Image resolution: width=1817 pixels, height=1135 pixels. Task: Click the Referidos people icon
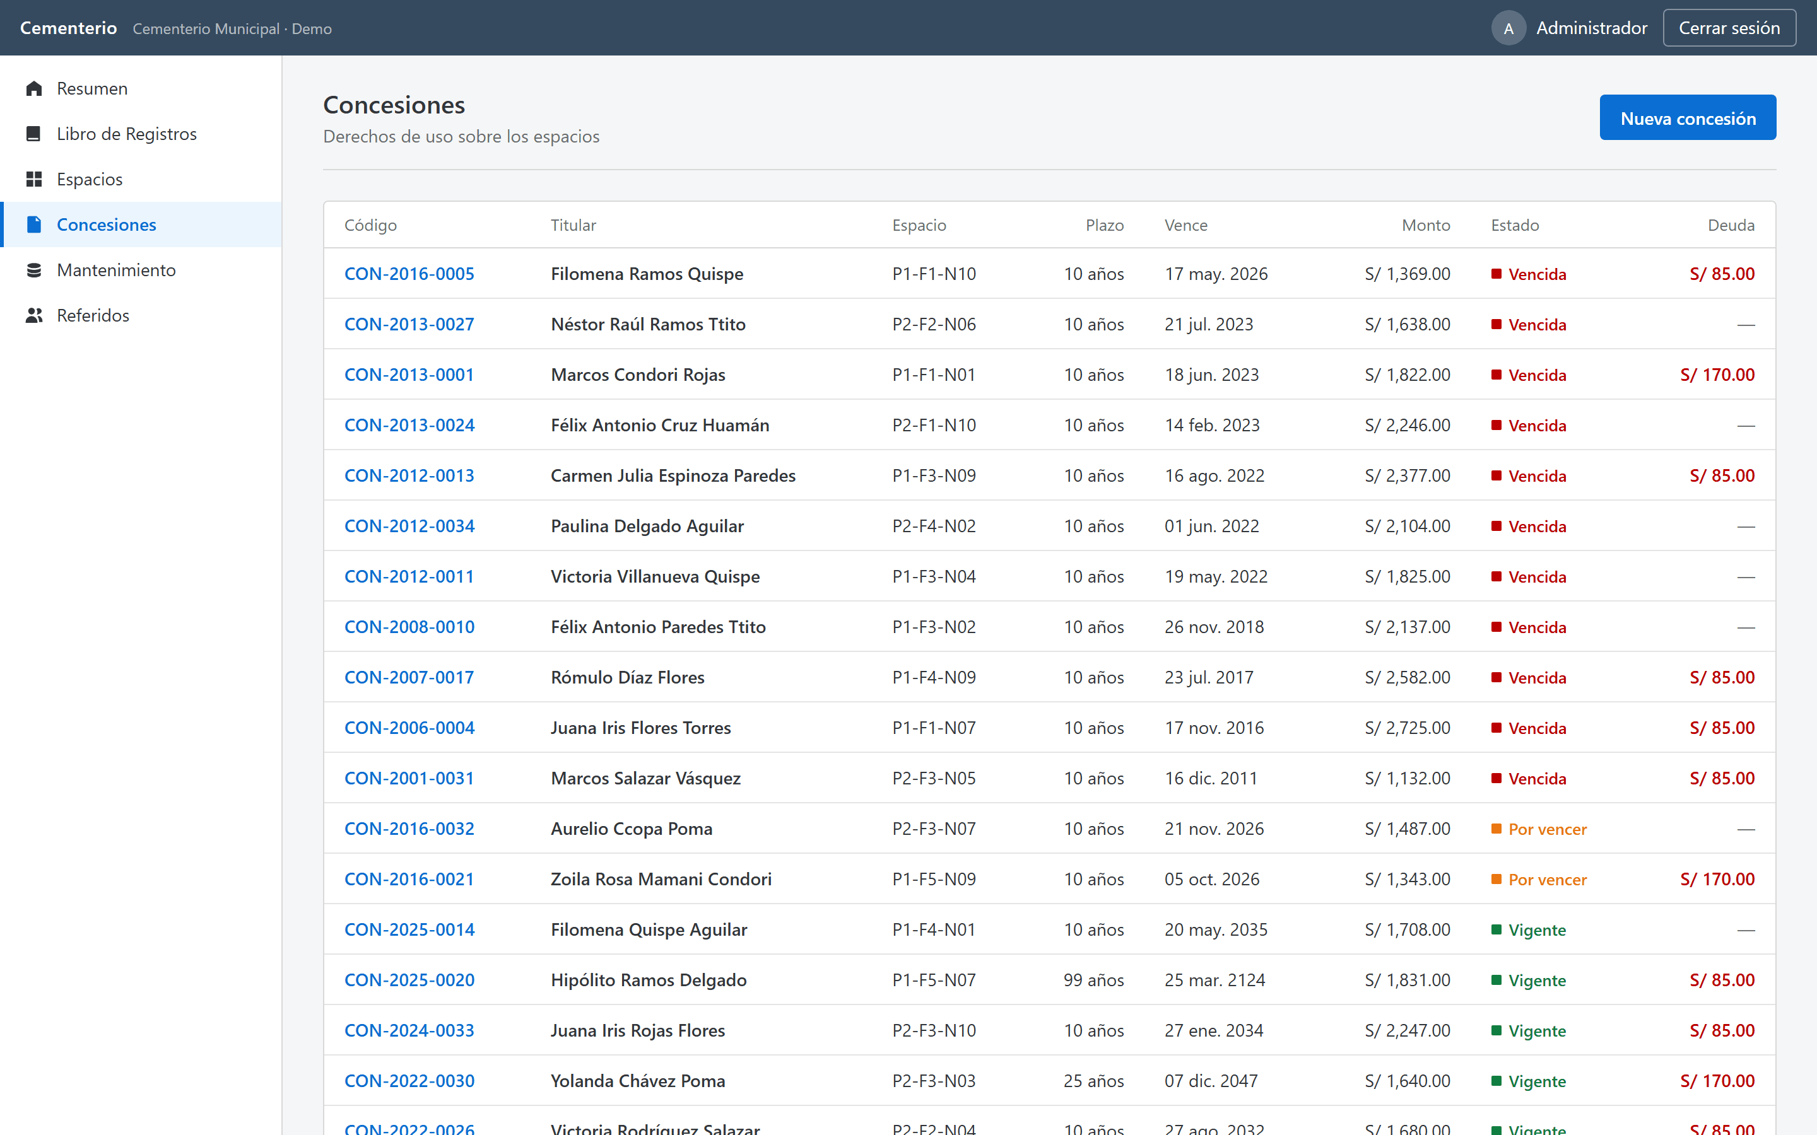pyautogui.click(x=34, y=315)
